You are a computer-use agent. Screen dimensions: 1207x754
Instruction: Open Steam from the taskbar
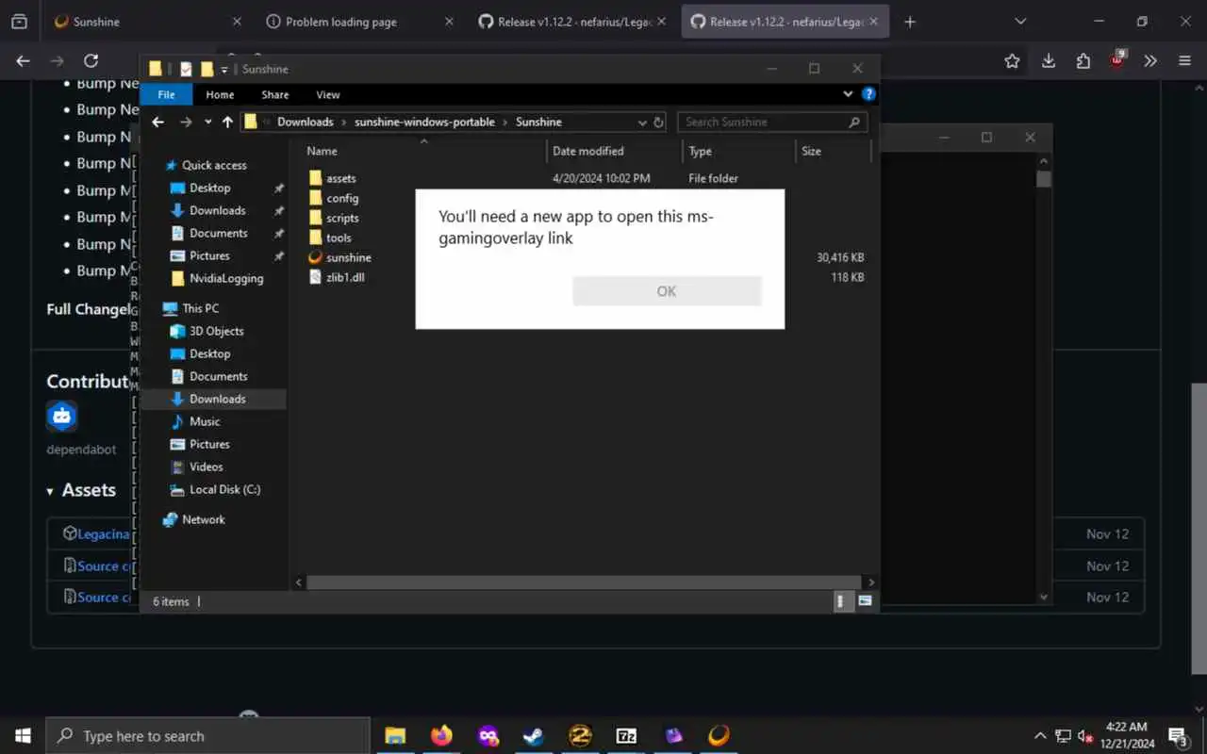[x=534, y=735]
